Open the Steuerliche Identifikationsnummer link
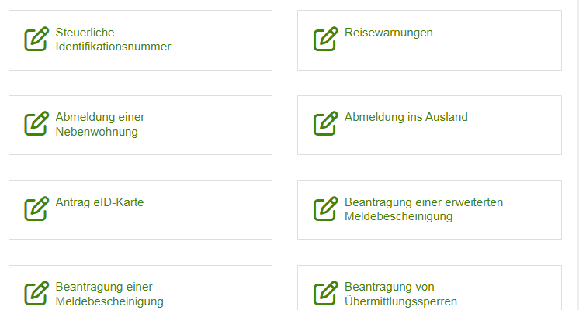579x310 pixels. click(x=113, y=40)
